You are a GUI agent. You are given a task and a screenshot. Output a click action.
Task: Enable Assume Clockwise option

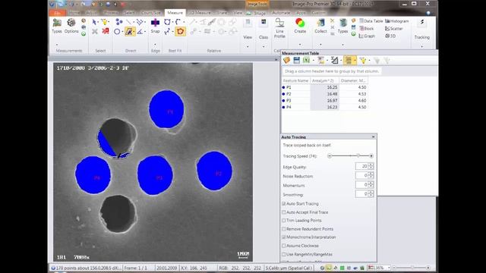283,246
